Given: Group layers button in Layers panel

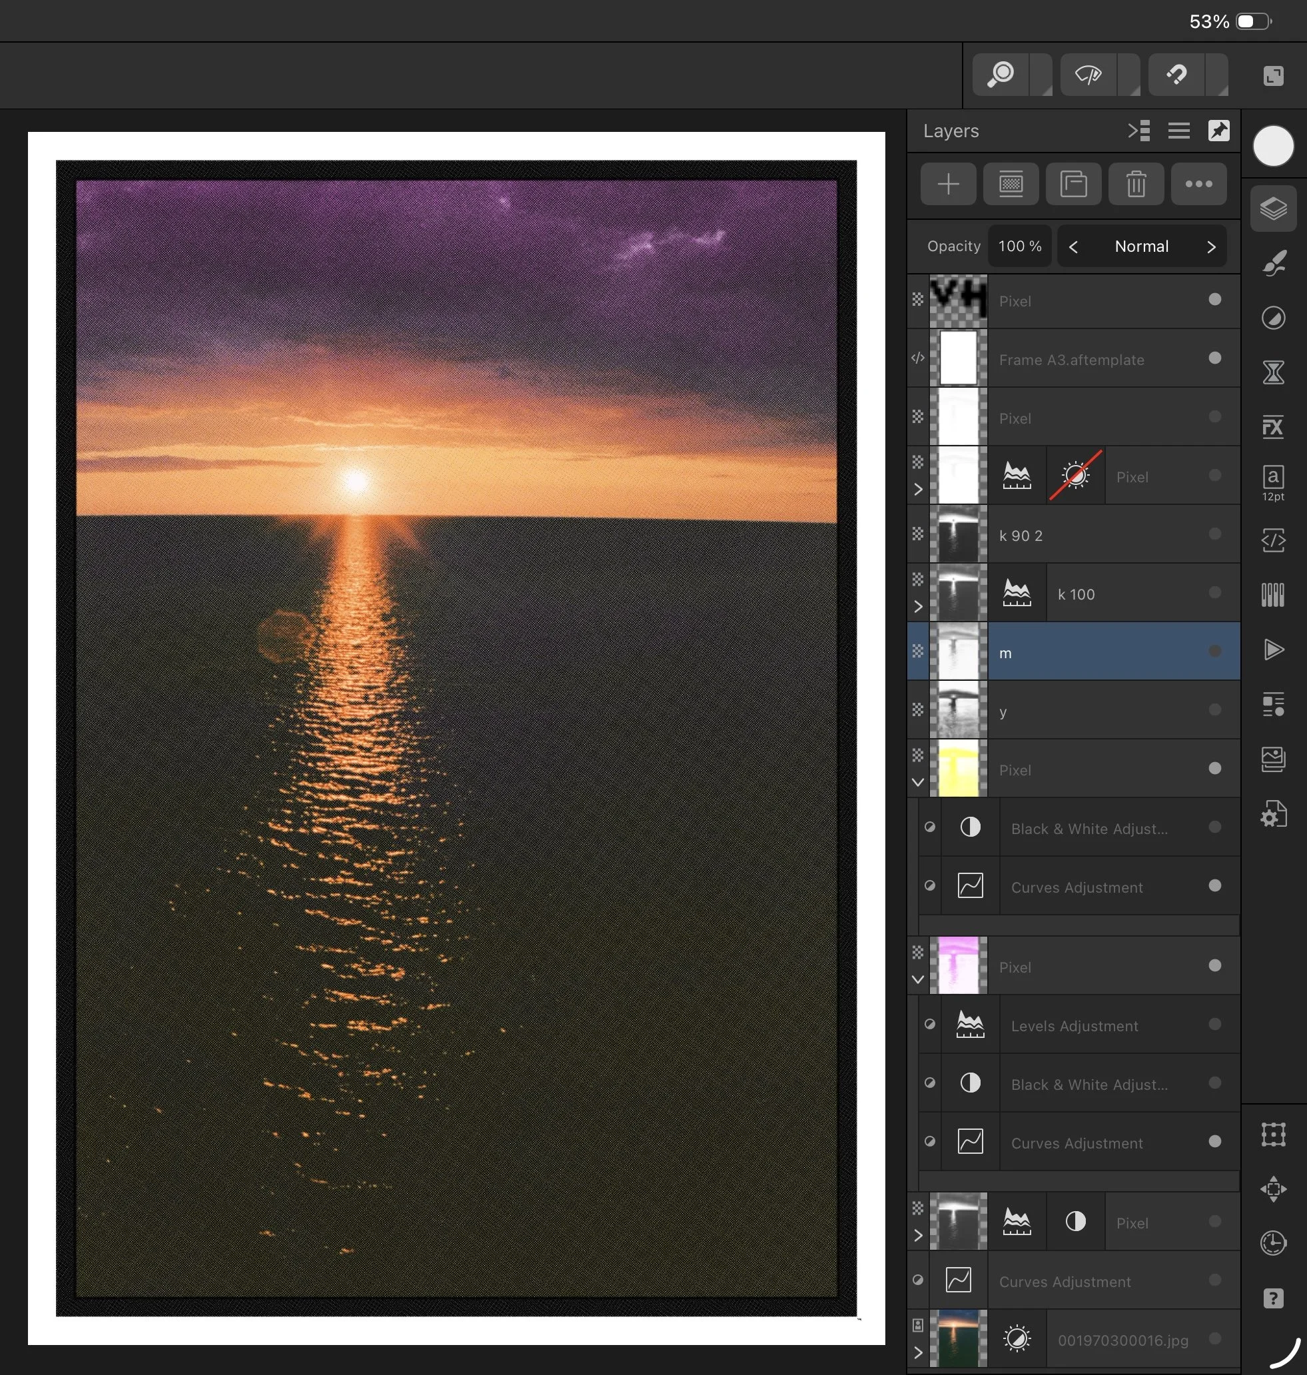Looking at the screenshot, I should point(1073,184).
